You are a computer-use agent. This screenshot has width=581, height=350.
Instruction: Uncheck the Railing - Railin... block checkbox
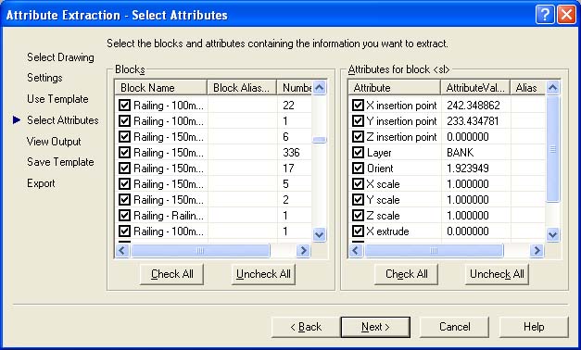tap(124, 215)
